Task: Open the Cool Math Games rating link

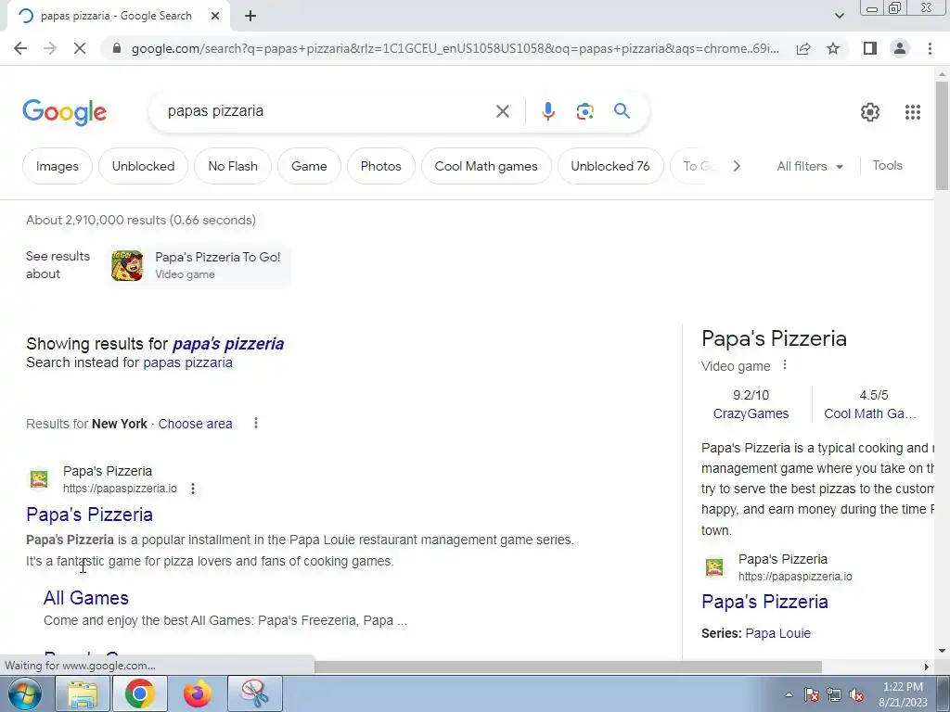Action: point(870,413)
